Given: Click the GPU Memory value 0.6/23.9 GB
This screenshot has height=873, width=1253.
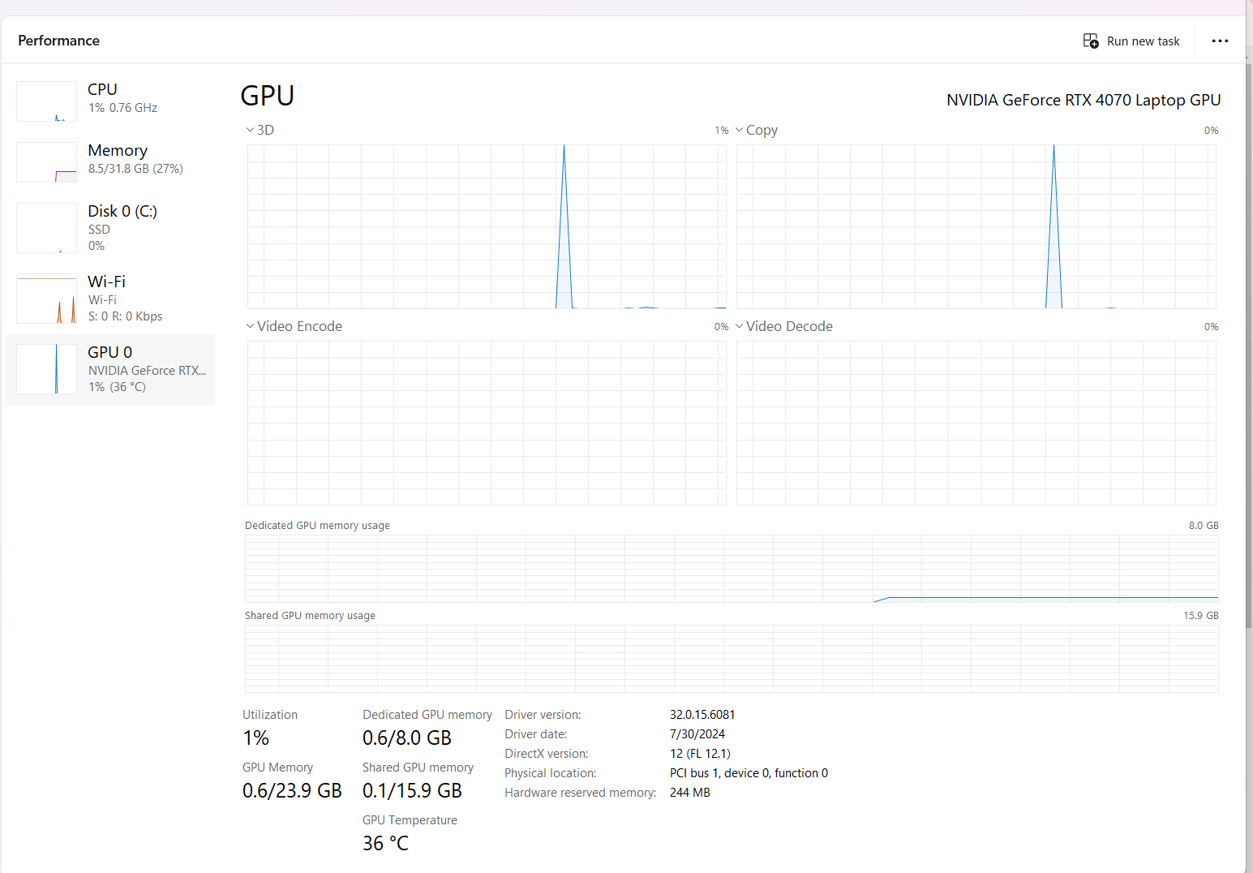Looking at the screenshot, I should pyautogui.click(x=292, y=791).
